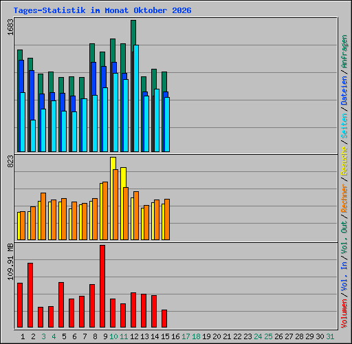The height and width of the screenshot is (344, 352).
Task: Click the tallest red Volumen bar on day 9
Action: point(102,286)
